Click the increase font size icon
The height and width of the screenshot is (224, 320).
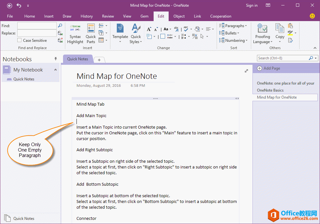(149, 29)
